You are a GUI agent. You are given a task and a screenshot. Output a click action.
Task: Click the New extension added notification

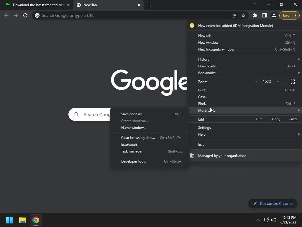(x=244, y=25)
